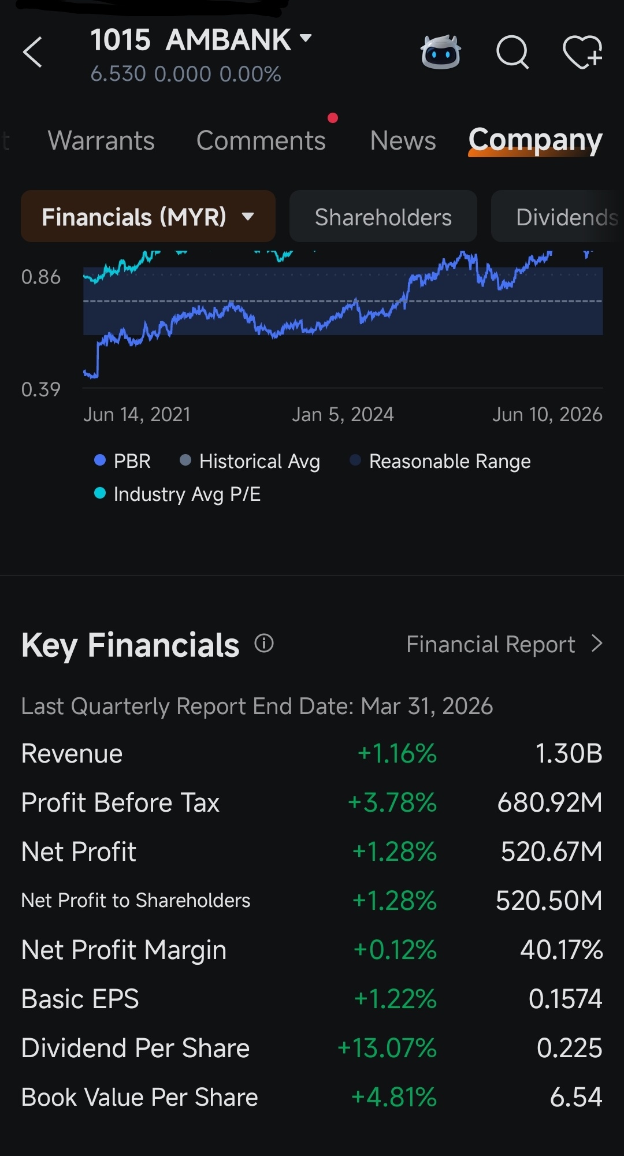Image resolution: width=624 pixels, height=1156 pixels.
Task: Toggle the Reasonable Range legend dot
Action: 355,460
